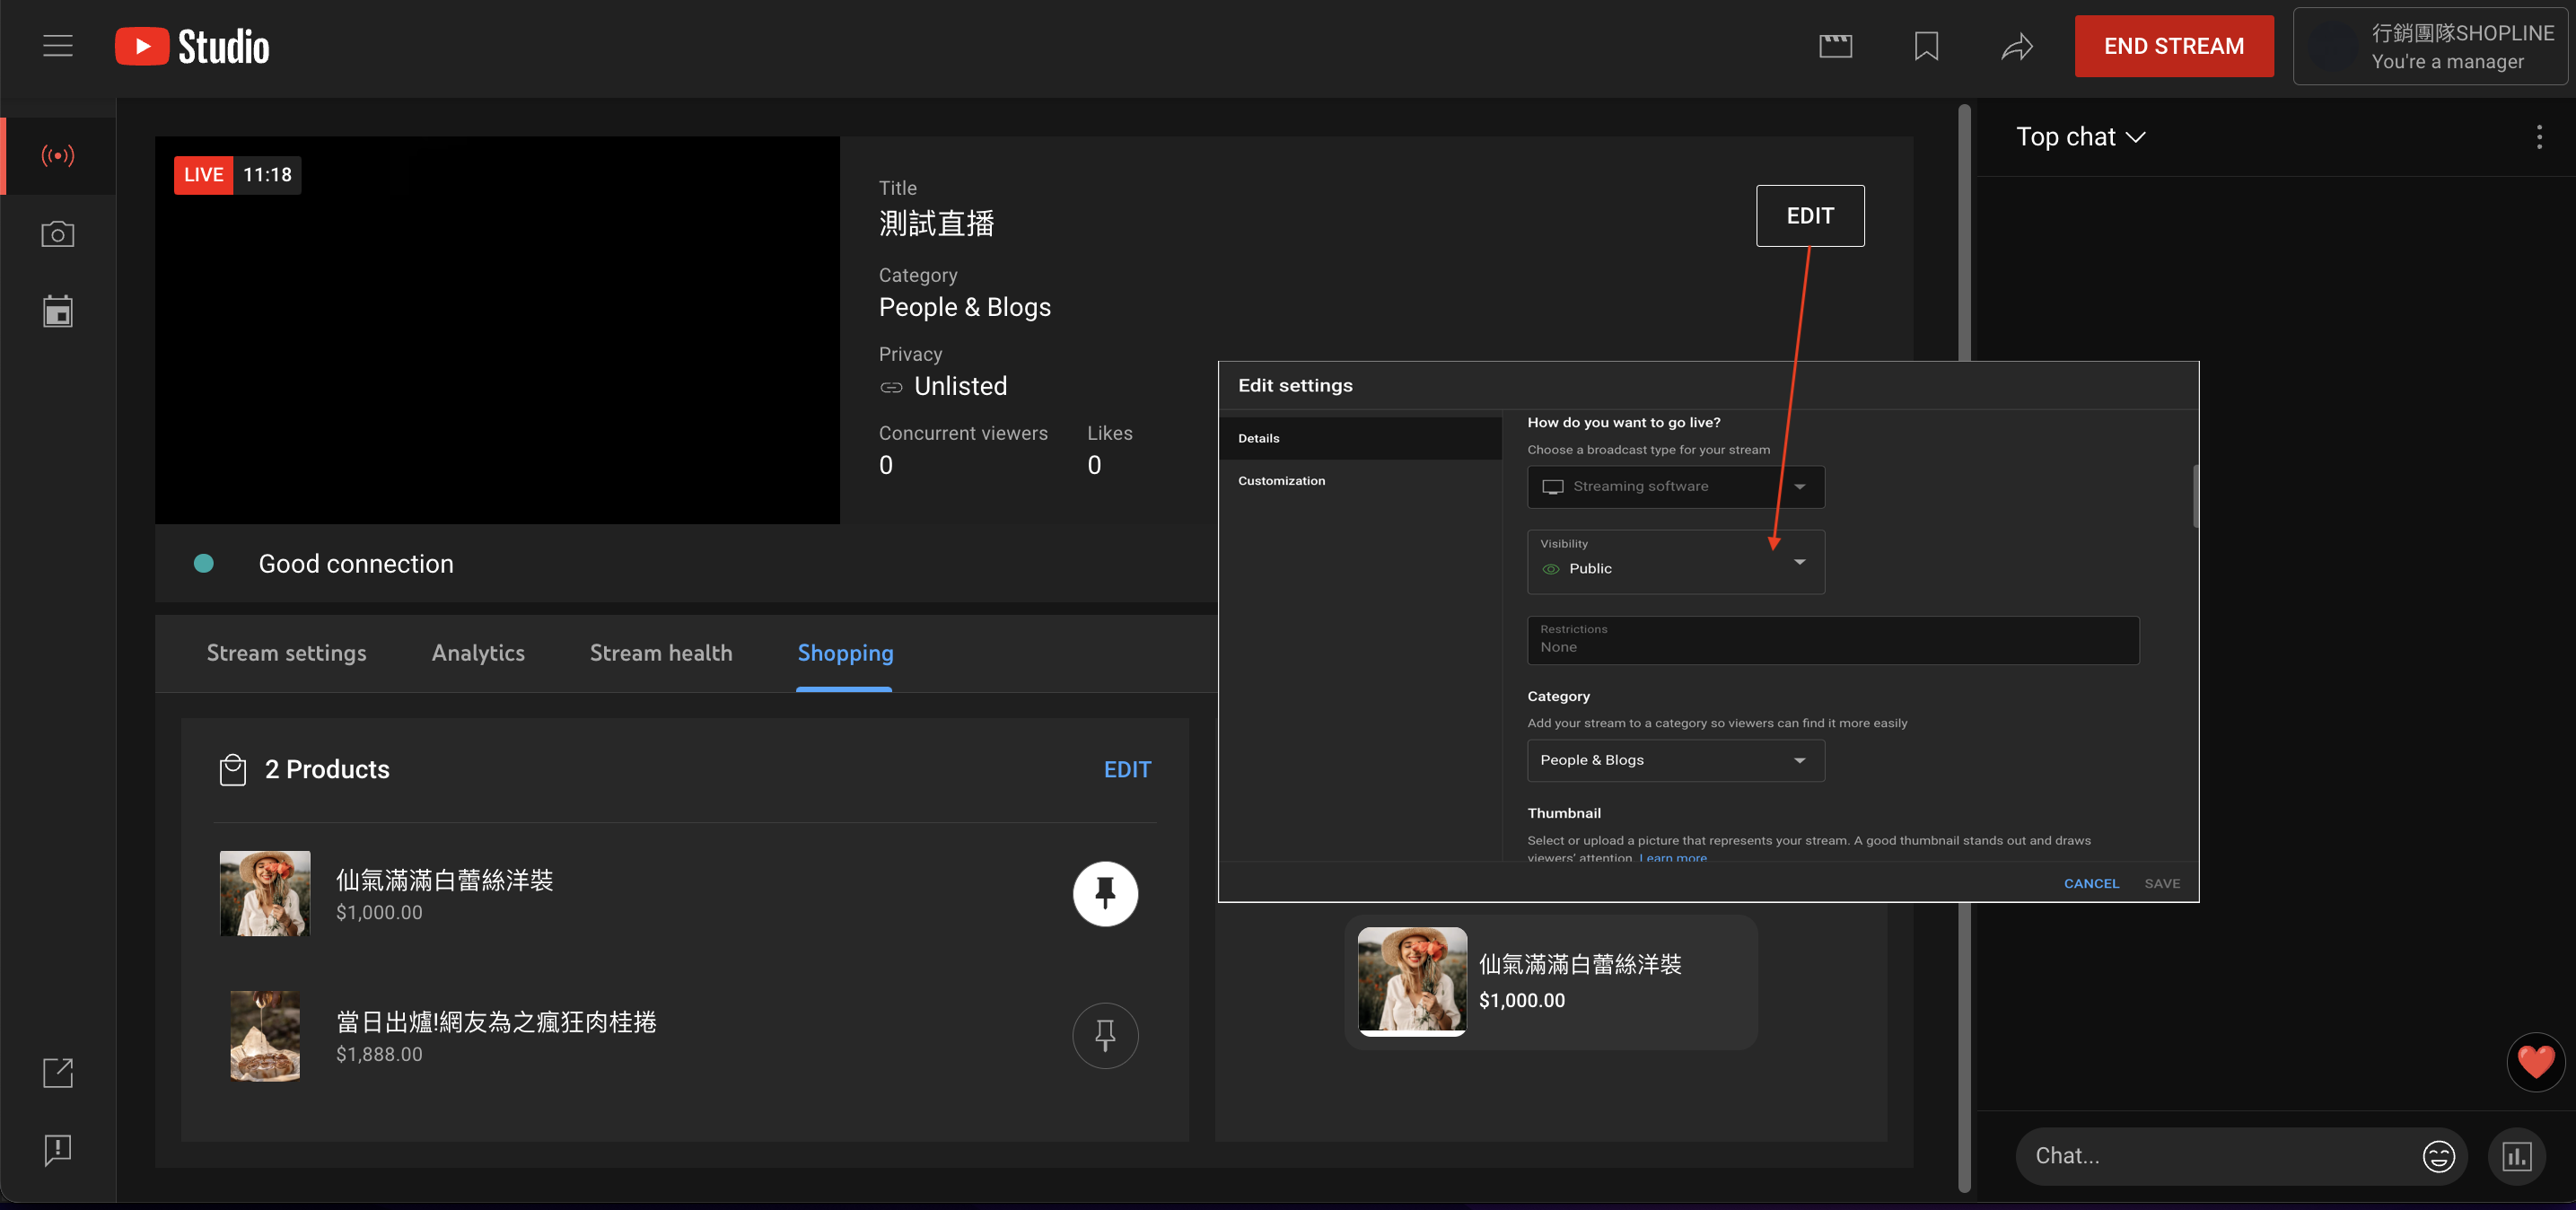The height and width of the screenshot is (1210, 2576).
Task: Click the Restrictions None field
Action: (x=1832, y=640)
